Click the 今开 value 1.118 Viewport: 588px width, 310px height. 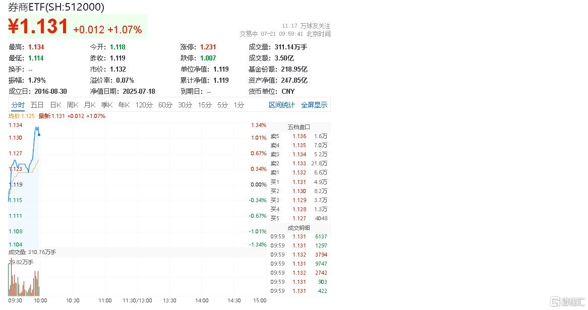(x=117, y=47)
